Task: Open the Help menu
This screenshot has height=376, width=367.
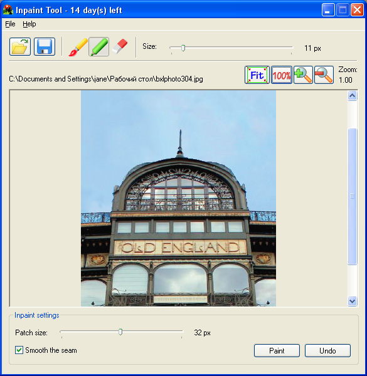Action: tap(29, 24)
